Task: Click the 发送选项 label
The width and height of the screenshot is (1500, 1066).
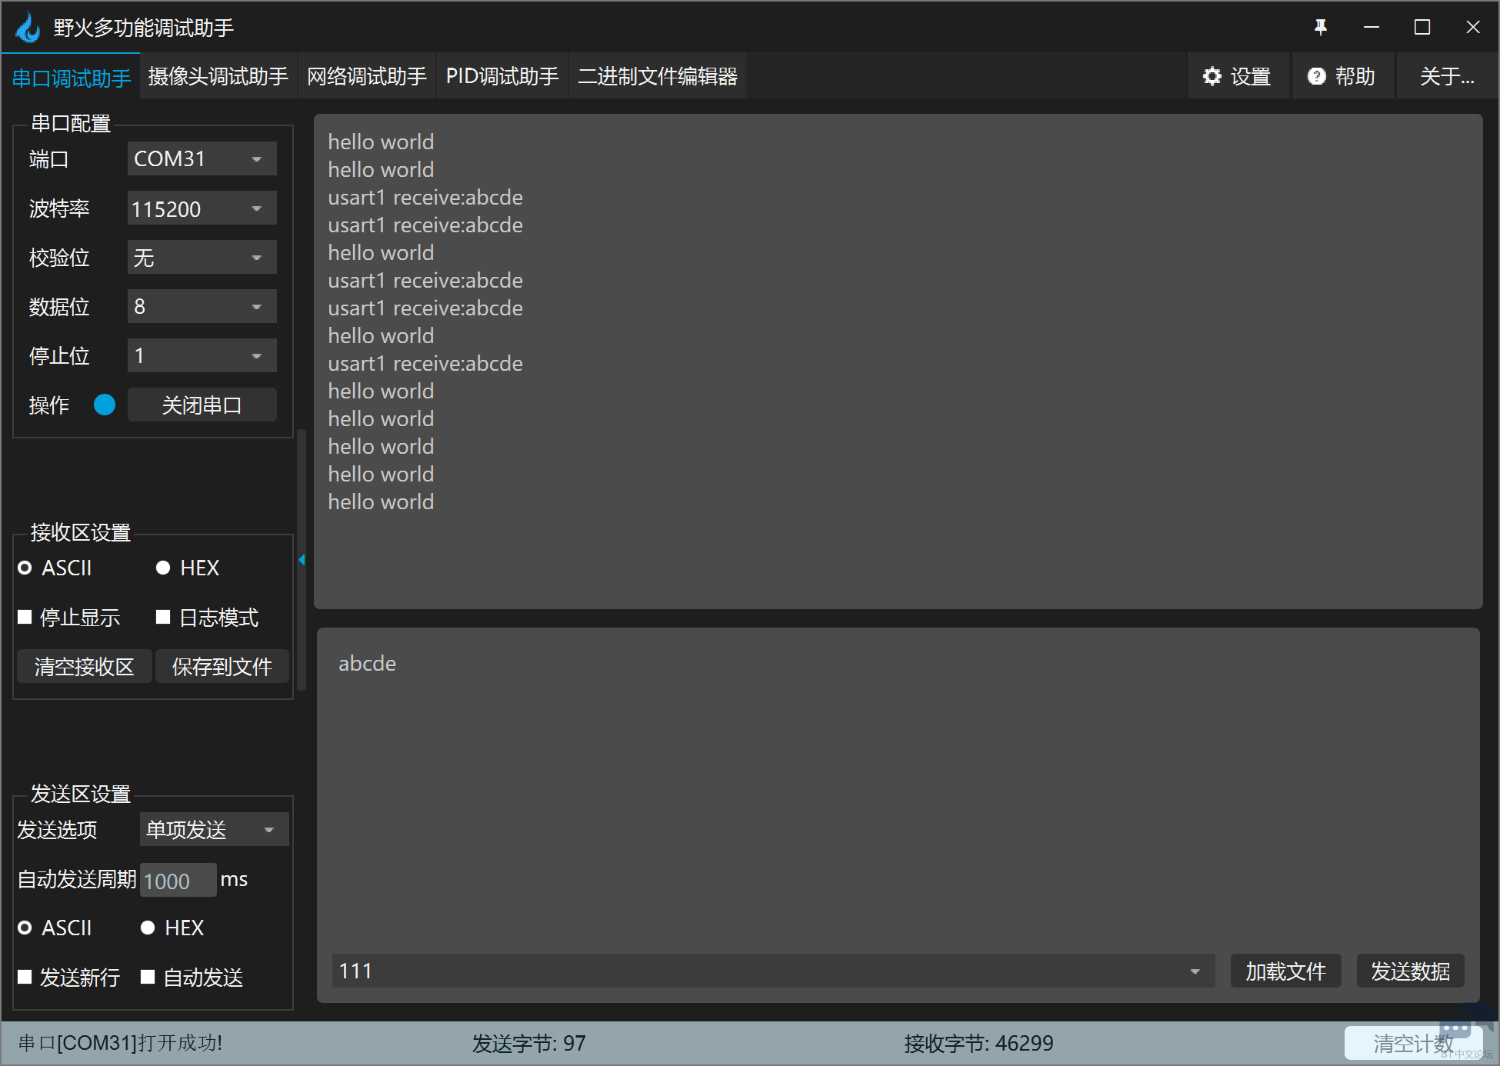Action: coord(57,830)
